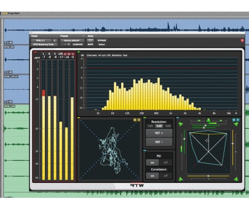
Task: Click the center green speaker icon at top
Action: (209, 120)
